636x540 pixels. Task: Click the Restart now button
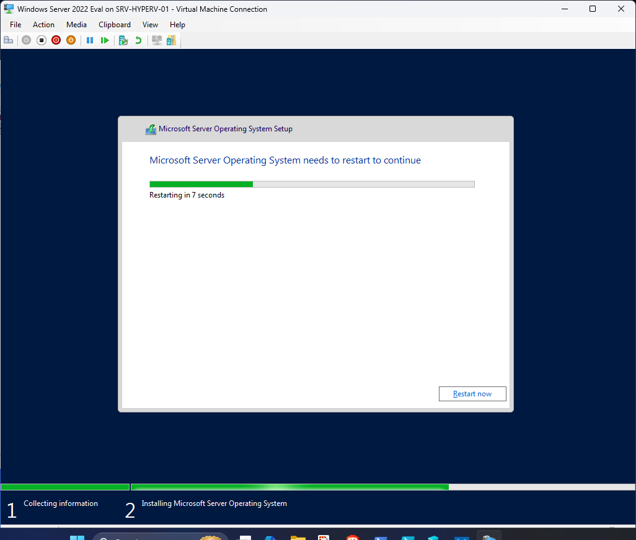click(472, 394)
